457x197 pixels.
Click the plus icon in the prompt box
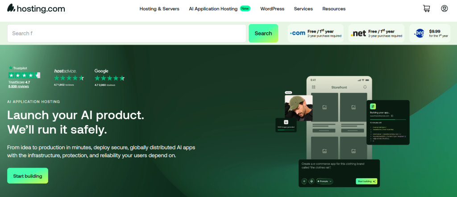click(x=304, y=181)
